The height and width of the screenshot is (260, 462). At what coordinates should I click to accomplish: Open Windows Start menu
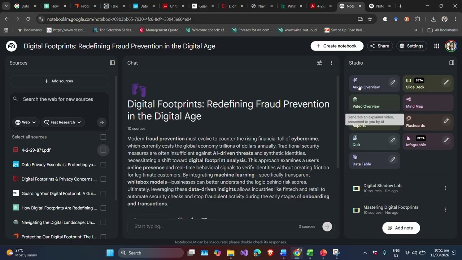tap(110, 253)
